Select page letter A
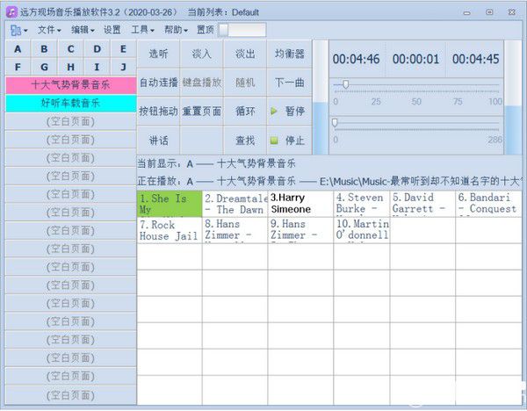This screenshot has height=411, width=527. click(x=18, y=49)
